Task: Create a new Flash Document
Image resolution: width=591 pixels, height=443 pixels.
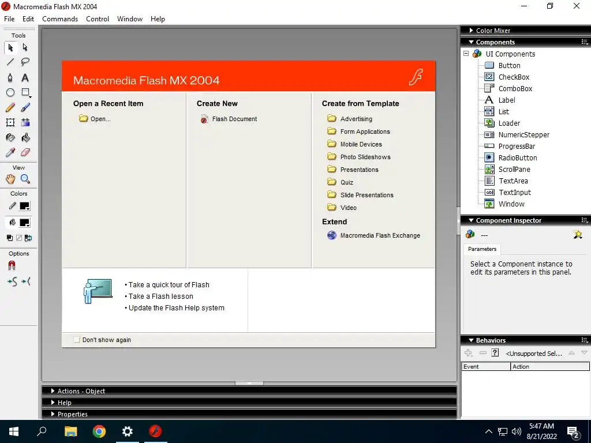Action: pyautogui.click(x=229, y=119)
